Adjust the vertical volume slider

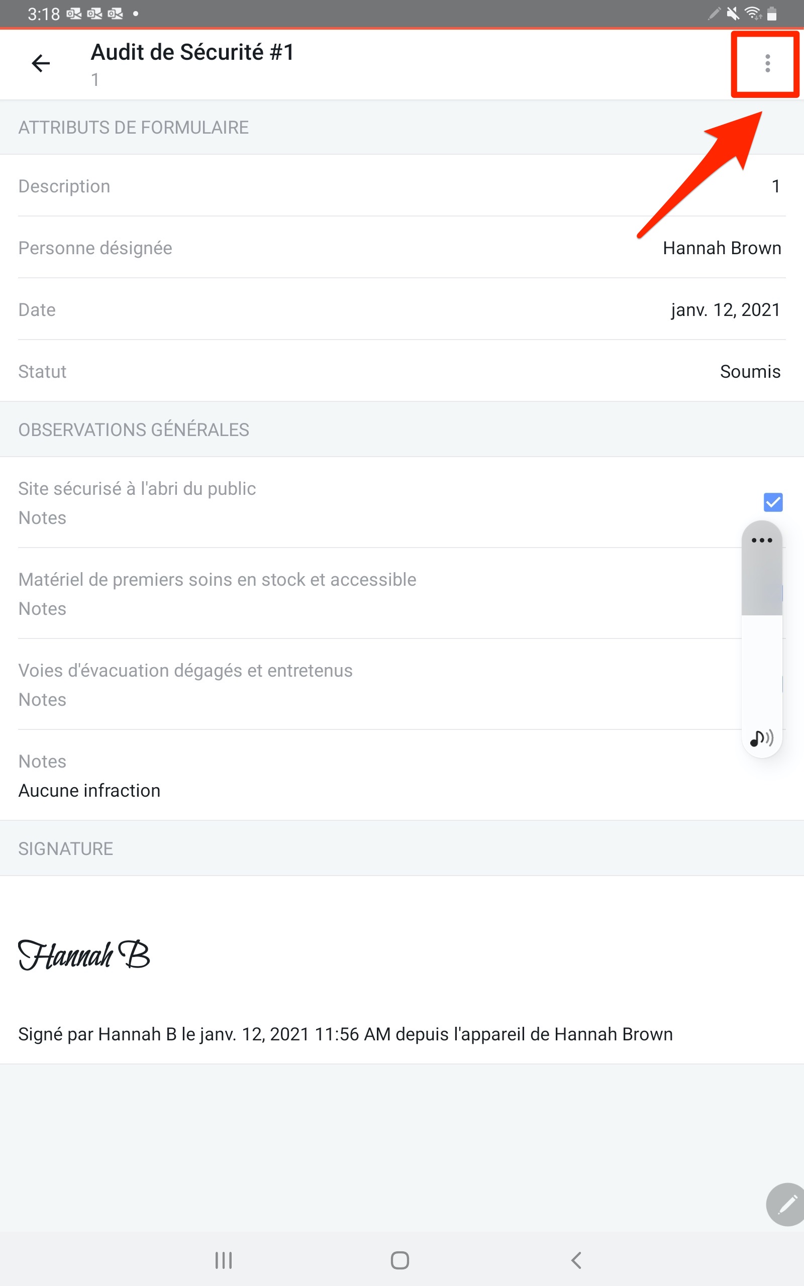pos(761,637)
